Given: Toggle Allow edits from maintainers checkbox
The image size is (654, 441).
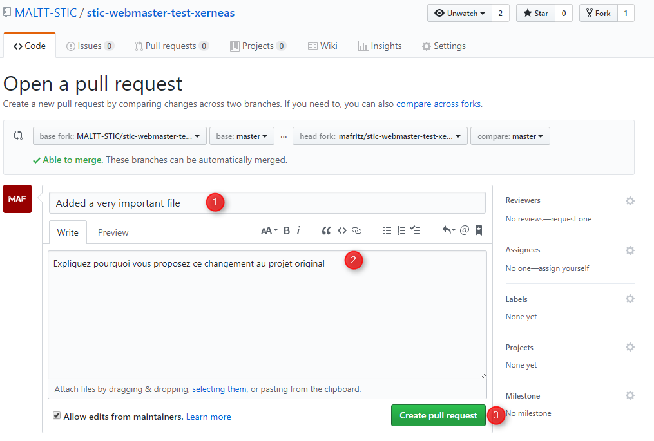Looking at the screenshot, I should click(57, 416).
